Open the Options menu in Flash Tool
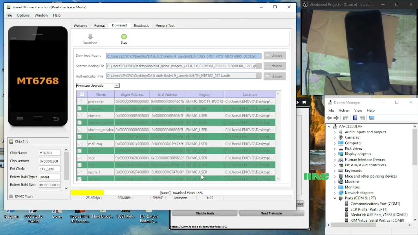This screenshot has height=235, width=418. 23,15
